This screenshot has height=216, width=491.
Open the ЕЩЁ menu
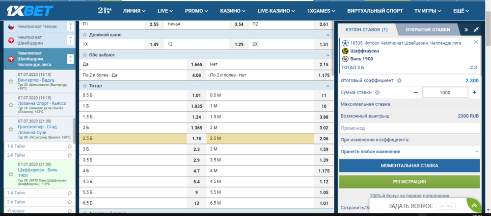[x=461, y=11]
